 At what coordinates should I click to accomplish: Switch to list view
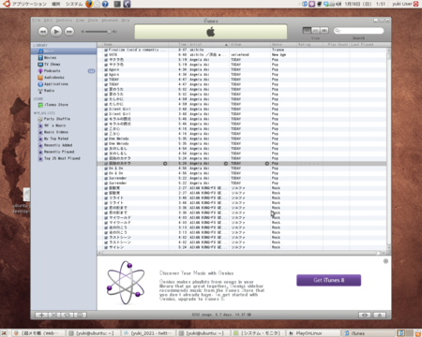coord(307,30)
